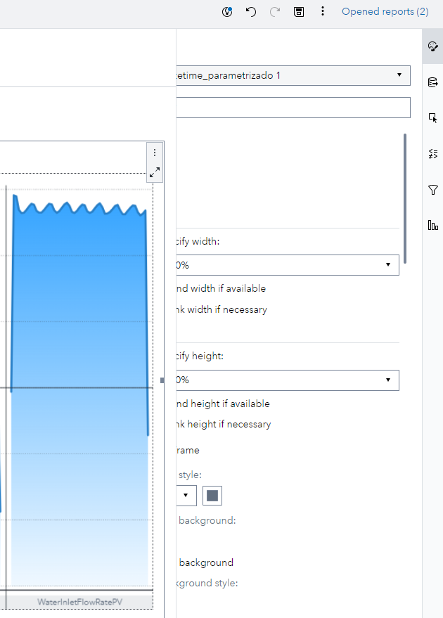Open the Filters pane
The width and height of the screenshot is (443, 618).
432,190
